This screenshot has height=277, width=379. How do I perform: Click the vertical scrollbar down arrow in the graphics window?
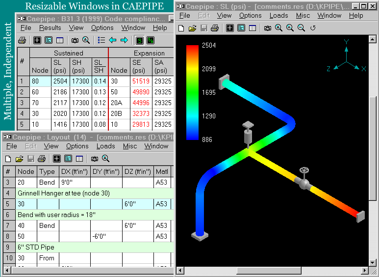(372, 262)
